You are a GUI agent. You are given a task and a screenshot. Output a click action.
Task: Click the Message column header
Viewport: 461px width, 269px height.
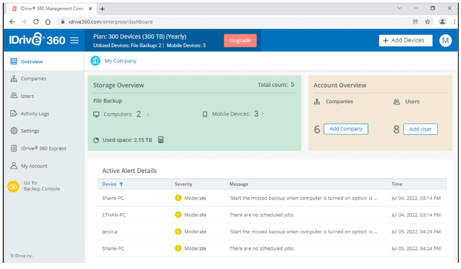[x=239, y=184]
